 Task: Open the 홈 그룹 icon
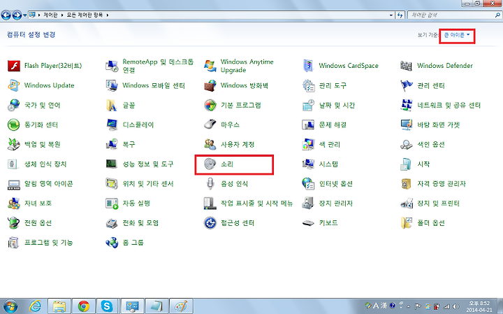tap(112, 243)
